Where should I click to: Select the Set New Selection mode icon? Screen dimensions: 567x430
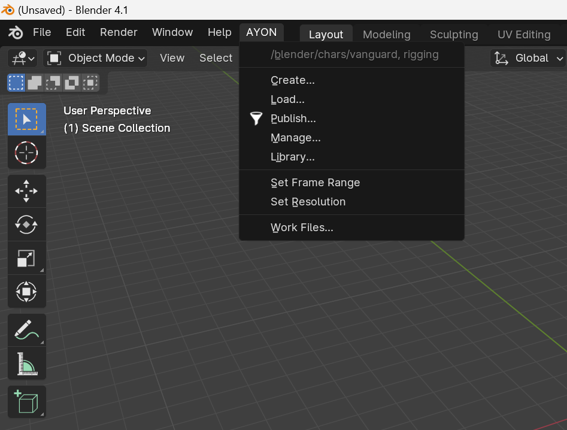point(16,83)
